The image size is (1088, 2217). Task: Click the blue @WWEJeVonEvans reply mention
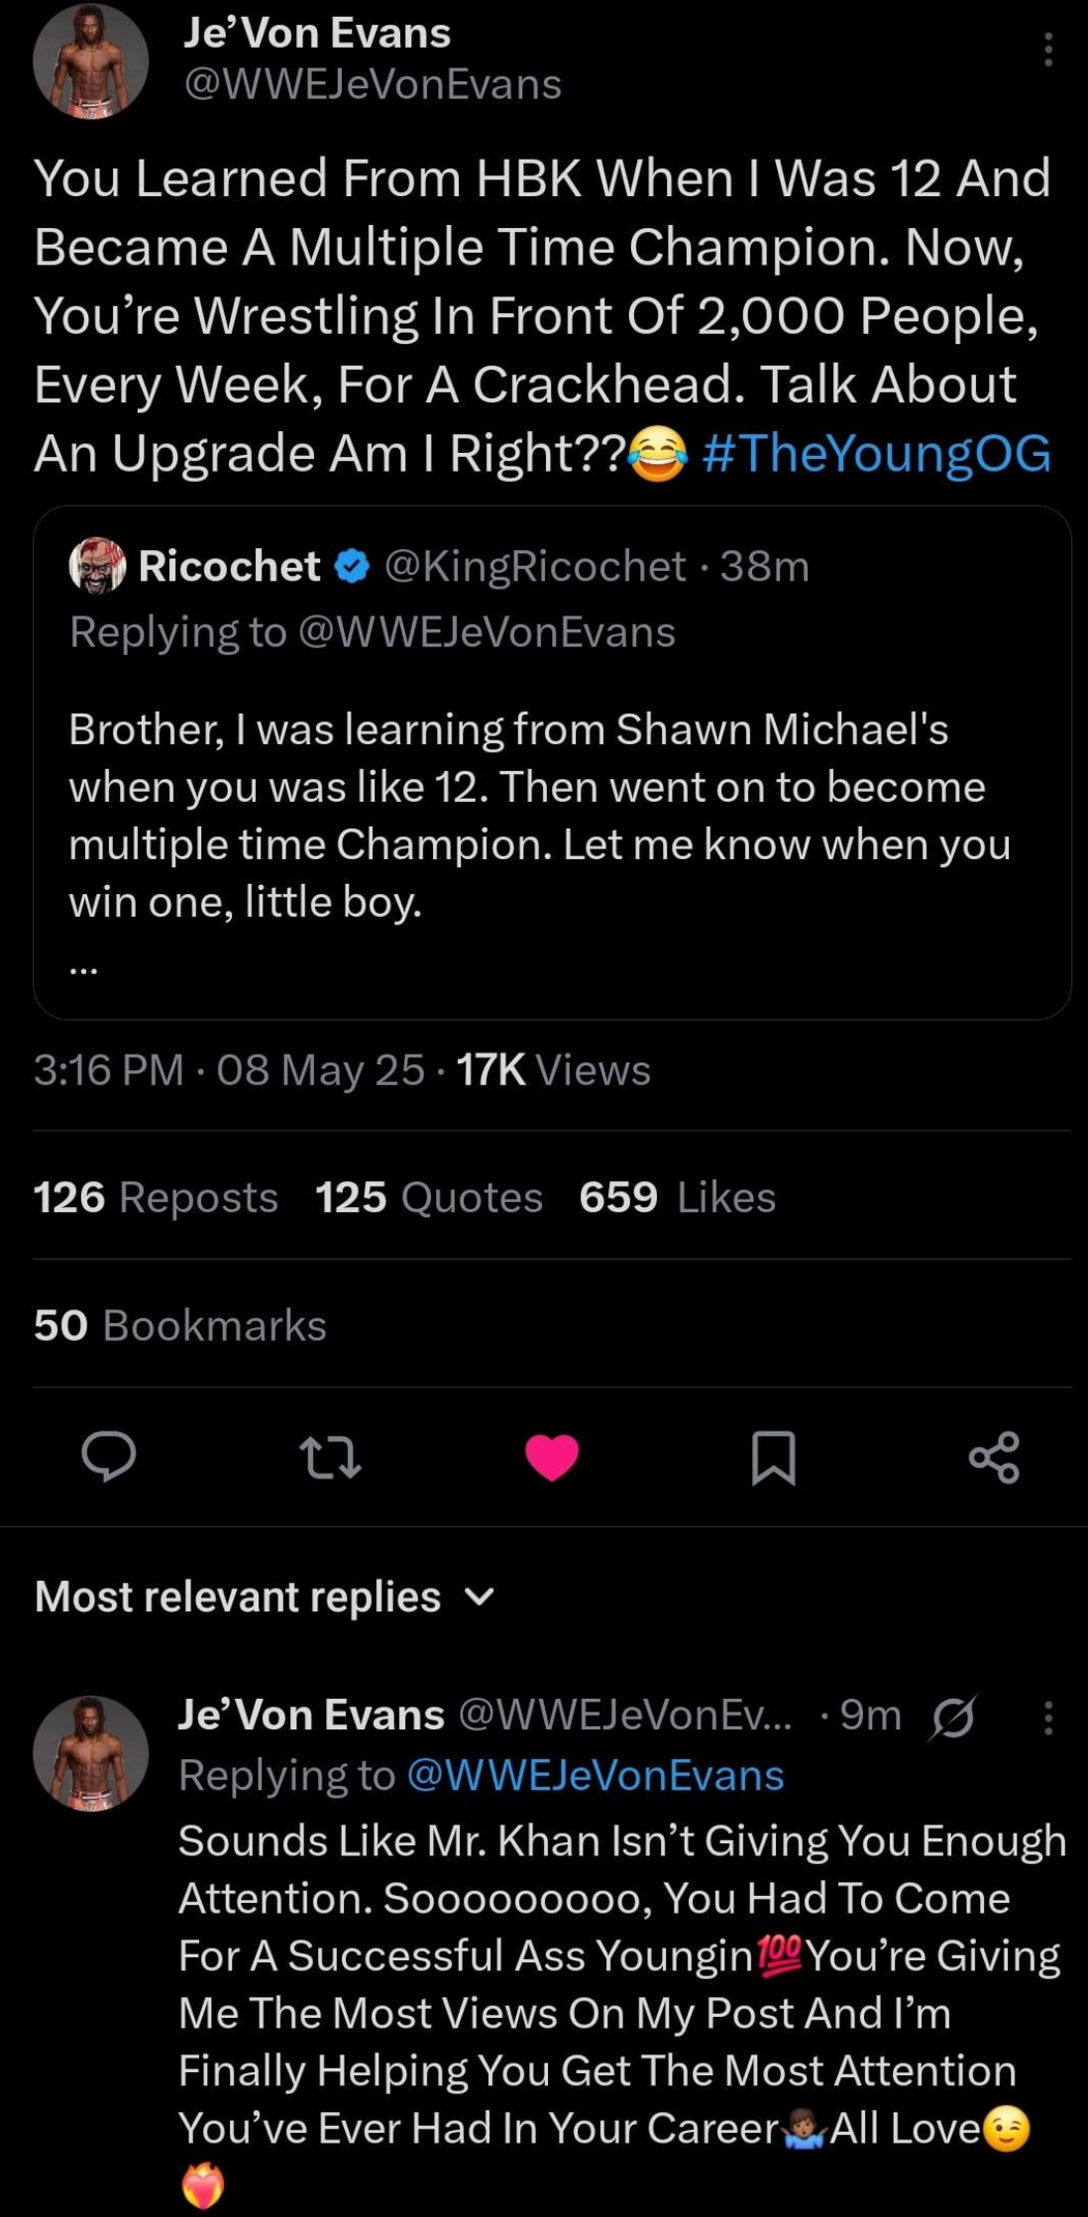click(x=596, y=1775)
